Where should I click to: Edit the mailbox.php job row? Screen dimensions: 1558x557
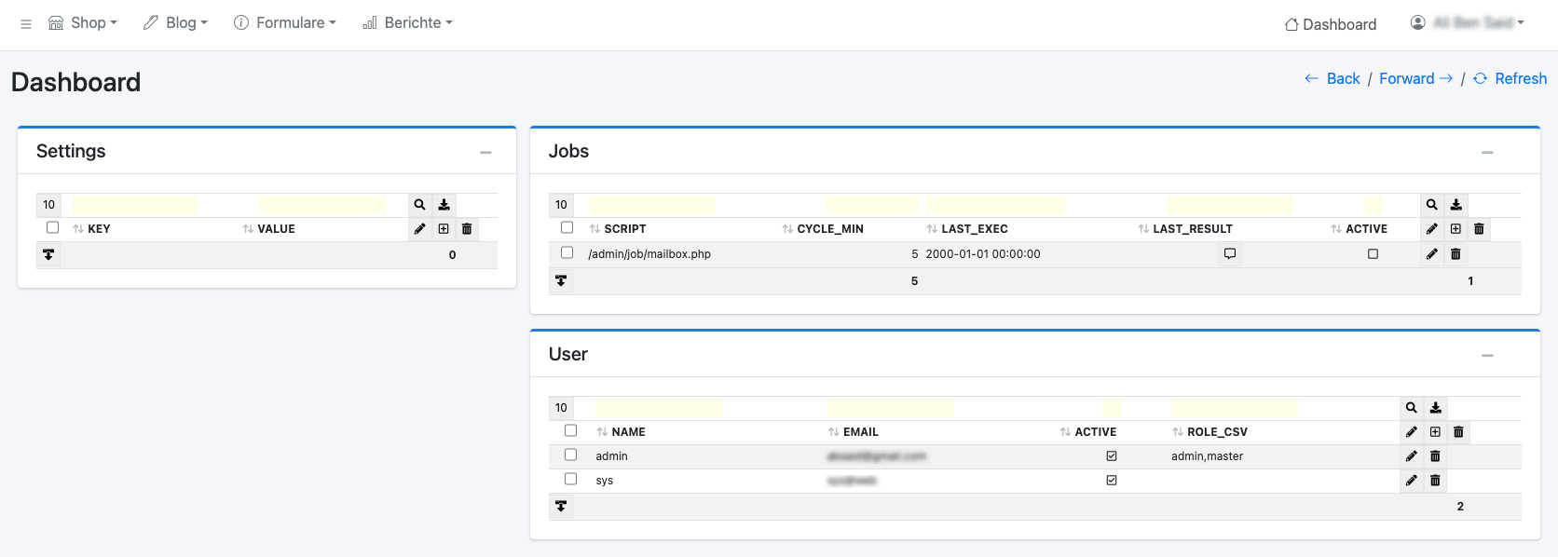1431,254
